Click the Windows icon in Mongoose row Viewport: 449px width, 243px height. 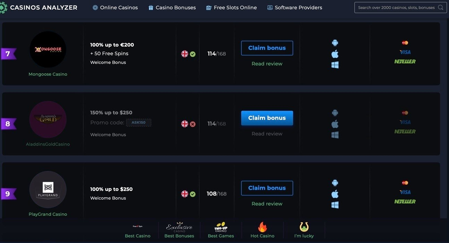(x=335, y=65)
